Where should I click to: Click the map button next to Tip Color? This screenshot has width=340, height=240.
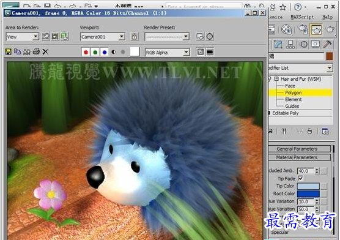point(323,186)
